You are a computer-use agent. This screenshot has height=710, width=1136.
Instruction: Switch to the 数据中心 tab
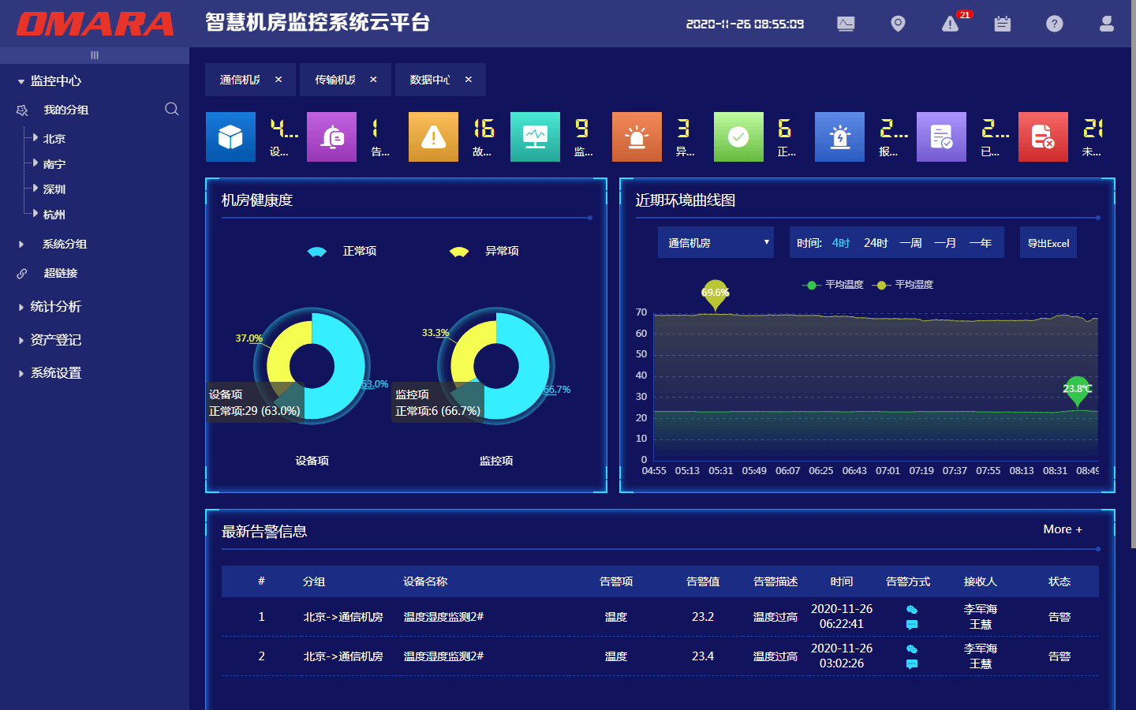pos(430,79)
